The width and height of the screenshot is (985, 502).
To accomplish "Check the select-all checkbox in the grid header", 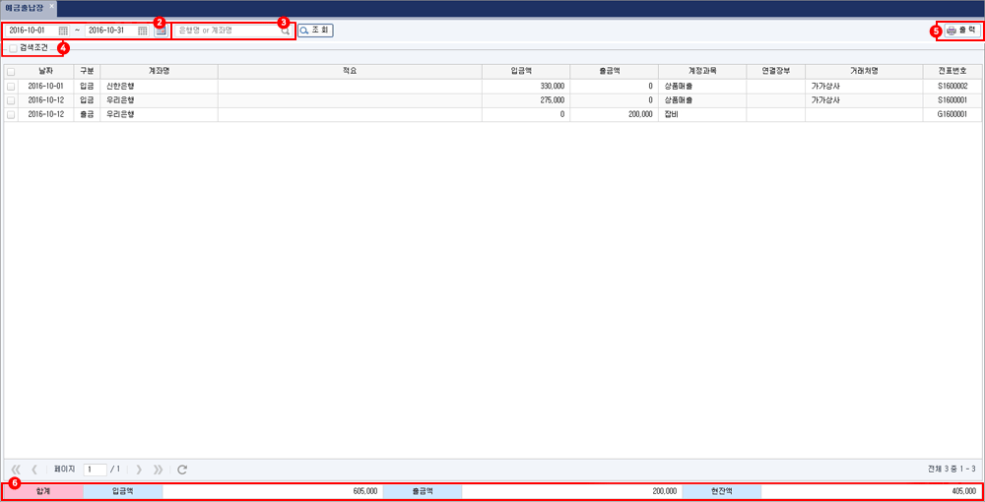I will click(11, 72).
